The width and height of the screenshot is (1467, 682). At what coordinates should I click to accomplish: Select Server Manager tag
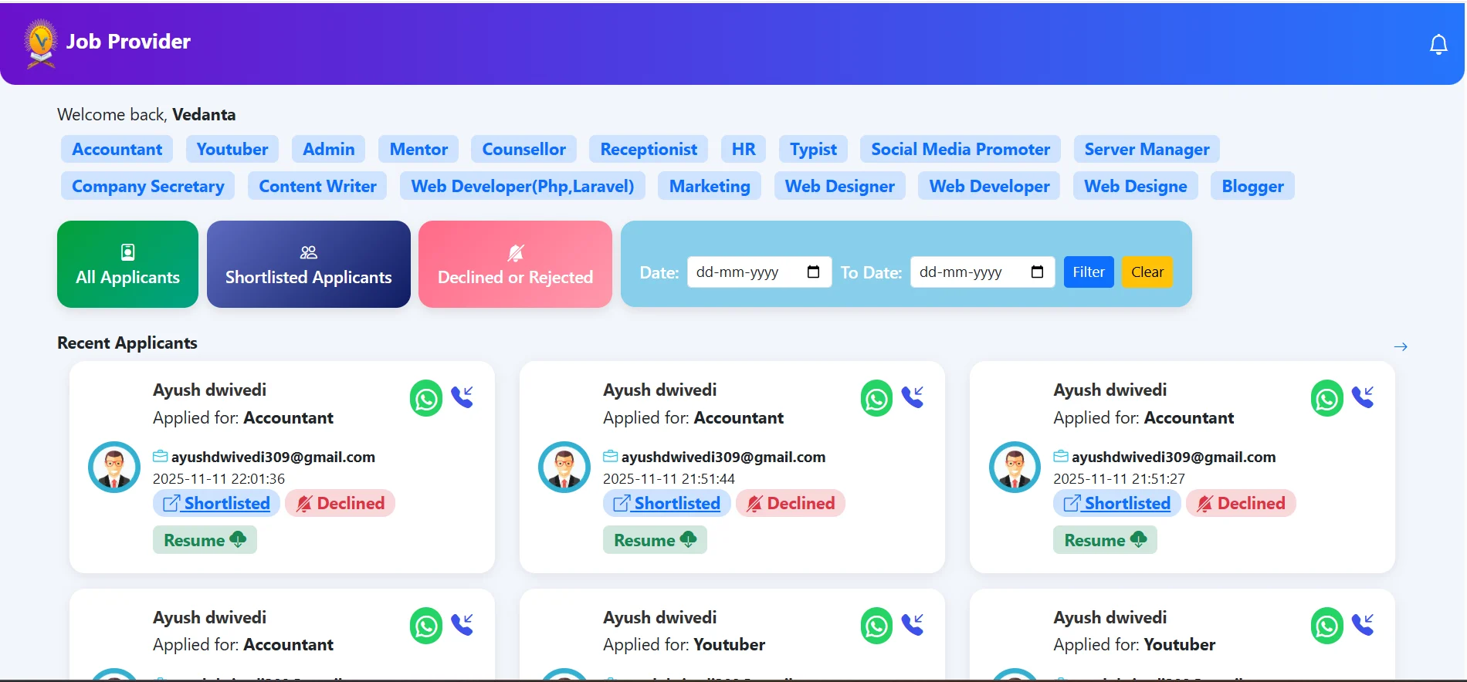click(x=1147, y=149)
